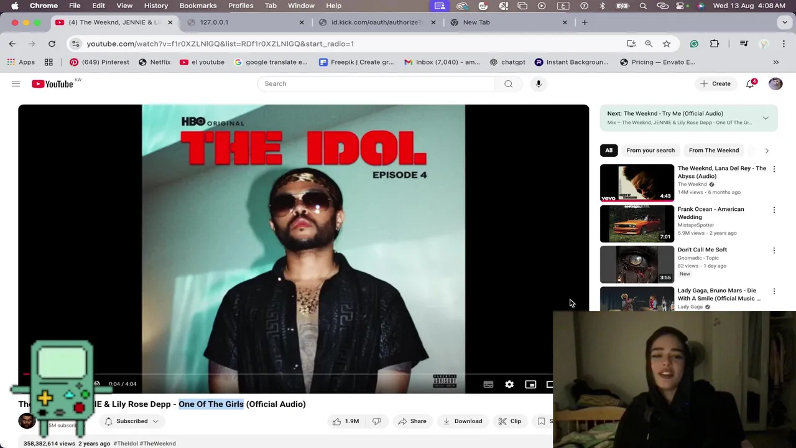Go back to the previous page
The image size is (796, 448).
point(12,44)
